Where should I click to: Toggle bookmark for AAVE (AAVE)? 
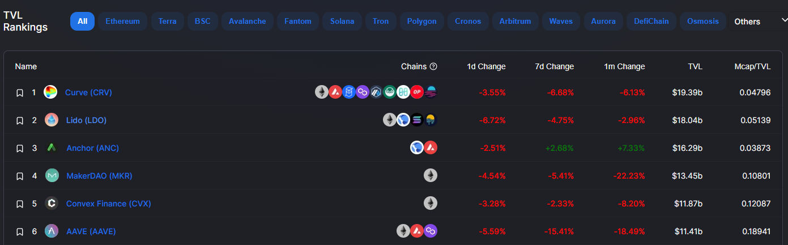click(19, 231)
